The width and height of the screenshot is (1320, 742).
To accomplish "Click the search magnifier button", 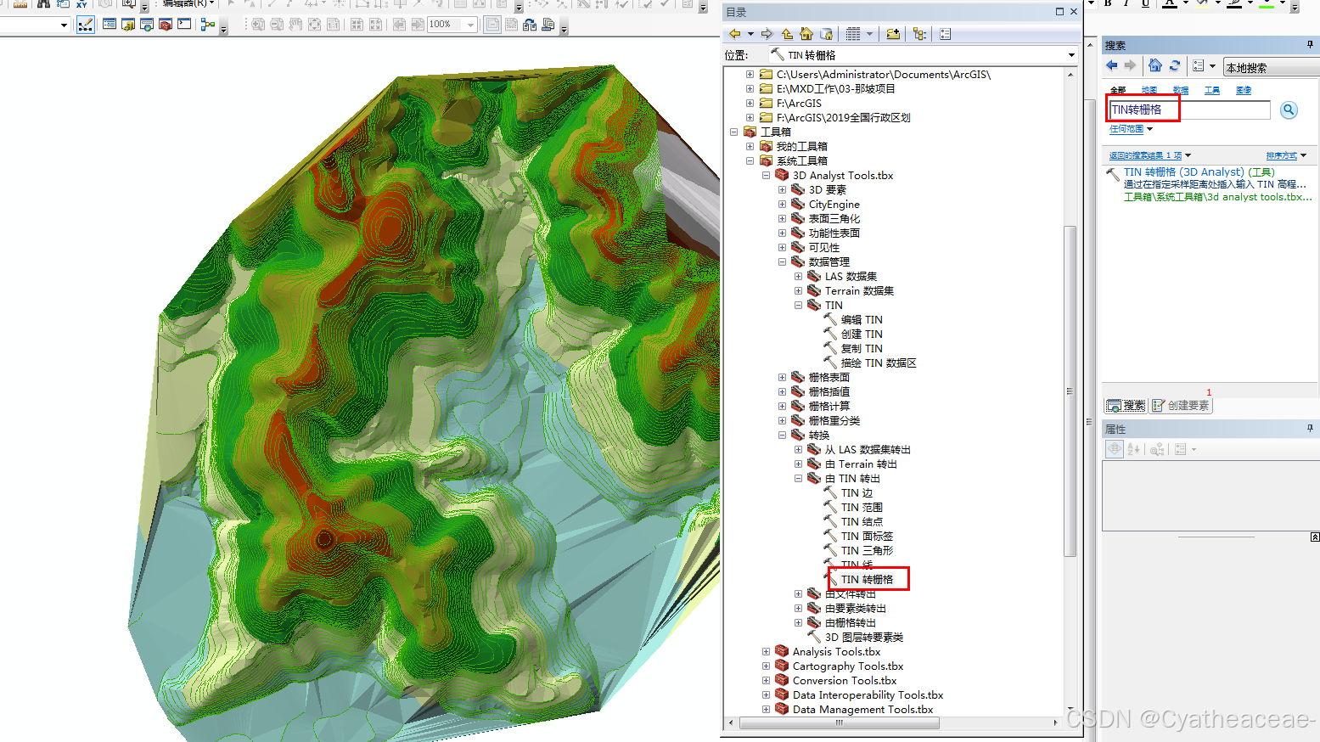I will (1289, 110).
